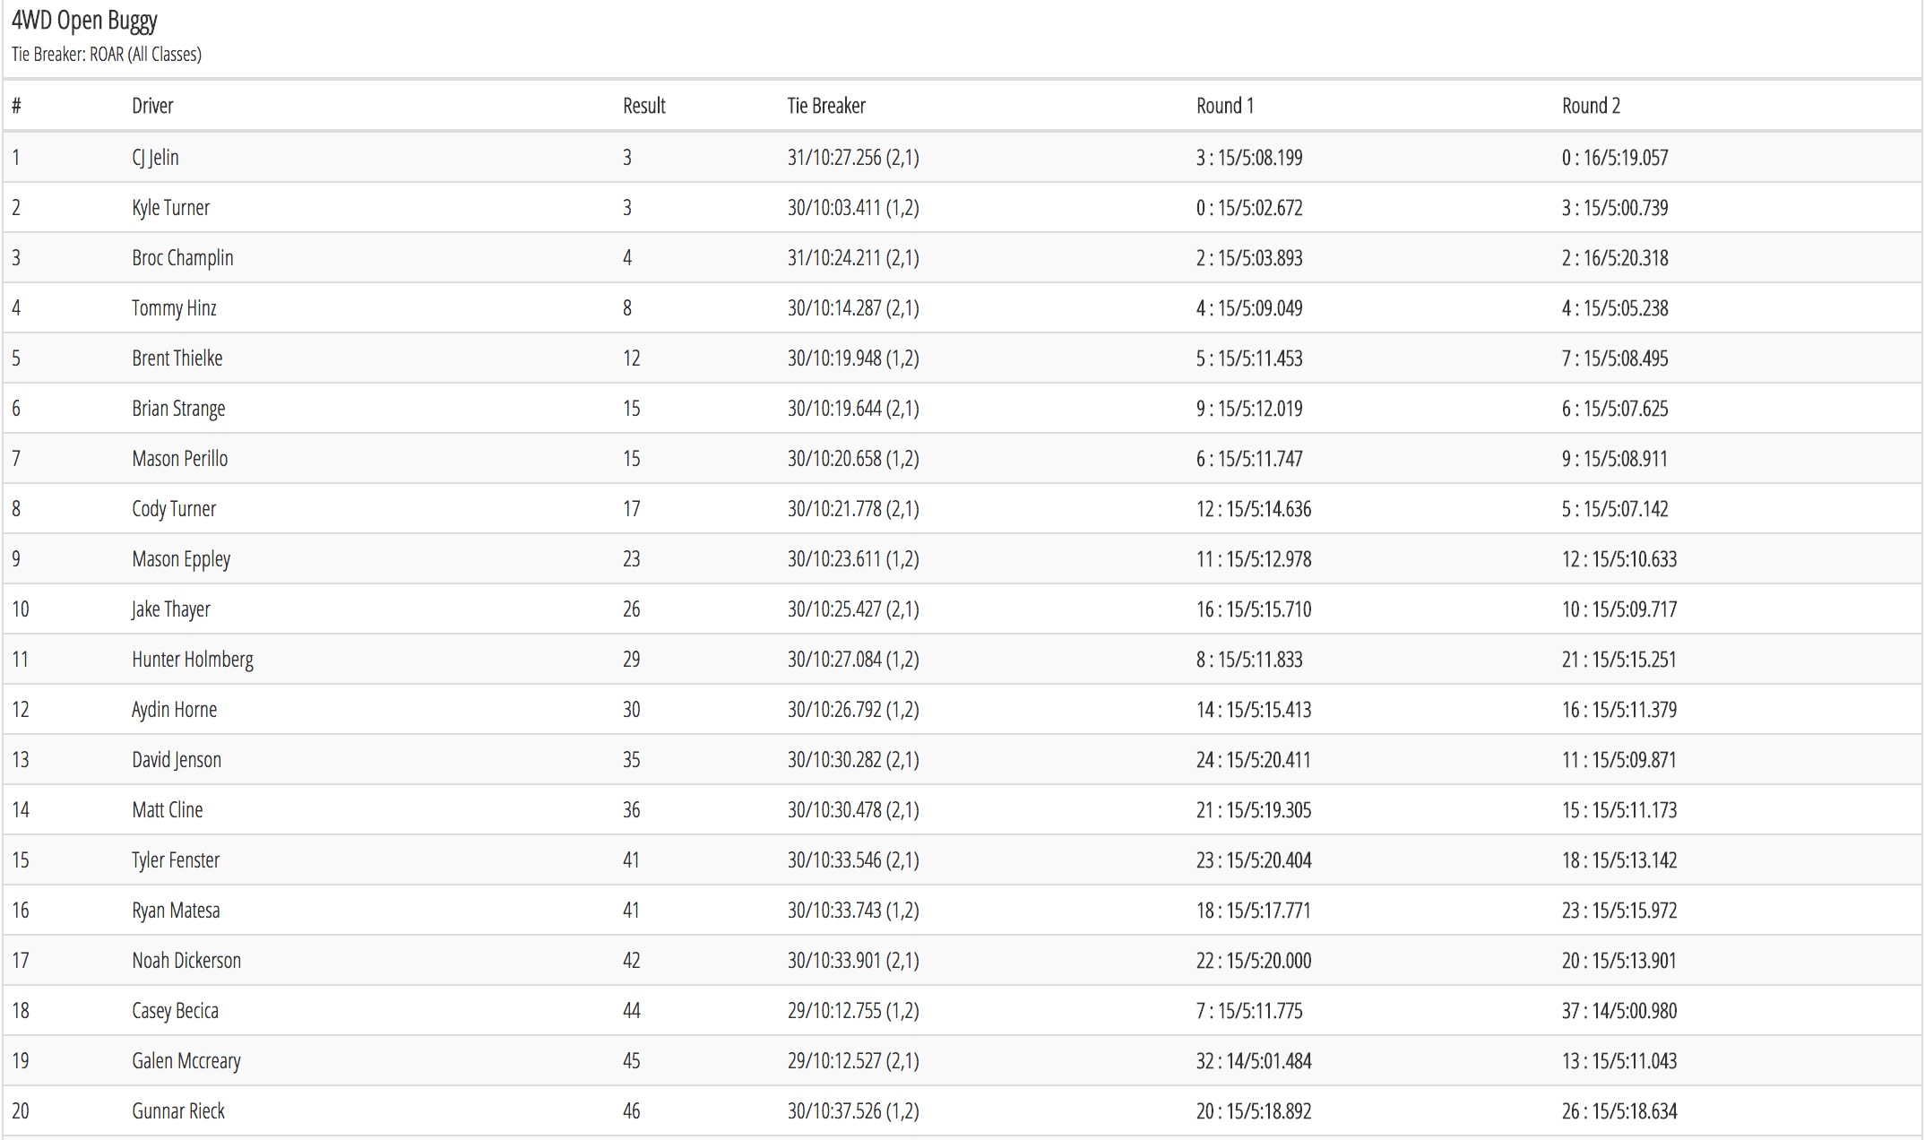This screenshot has height=1140, width=1925.
Task: Select driver name Kyle Turner
Action: pos(170,208)
